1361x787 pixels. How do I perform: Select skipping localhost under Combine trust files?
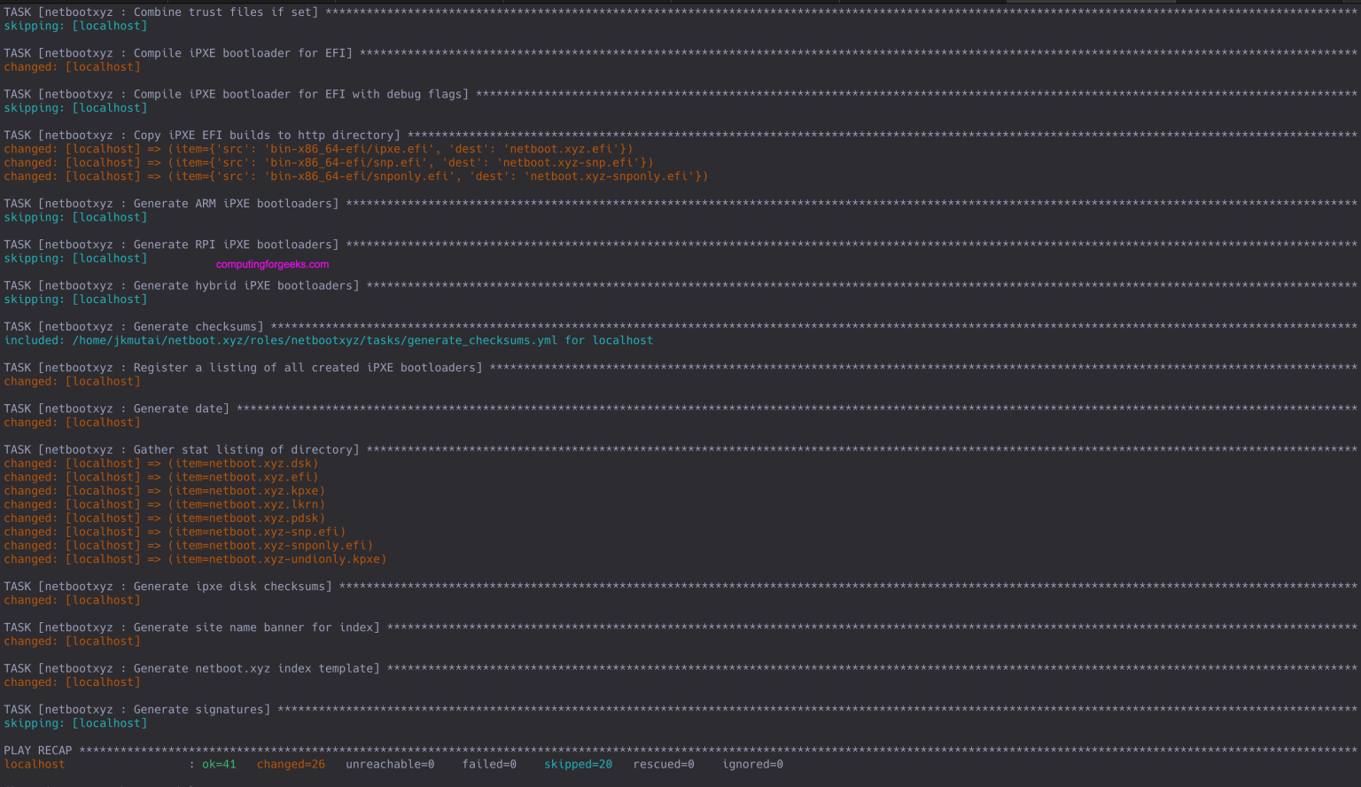(x=75, y=26)
